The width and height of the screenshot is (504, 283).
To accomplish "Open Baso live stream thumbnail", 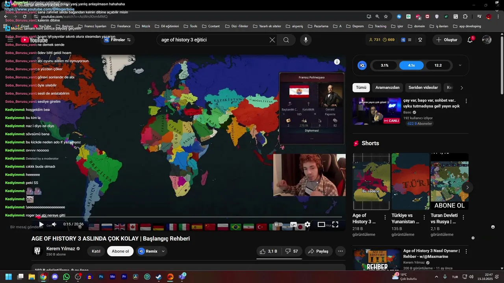I will point(377,111).
